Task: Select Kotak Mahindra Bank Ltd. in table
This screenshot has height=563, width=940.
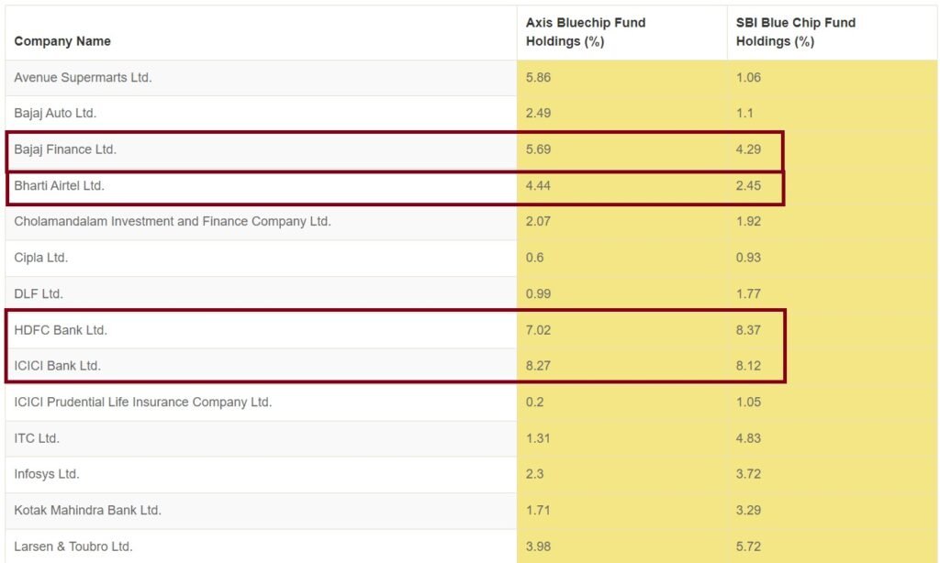Action: [87, 511]
